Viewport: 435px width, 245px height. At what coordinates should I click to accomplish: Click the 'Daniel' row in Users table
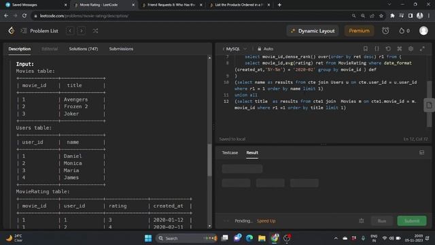(x=60, y=156)
